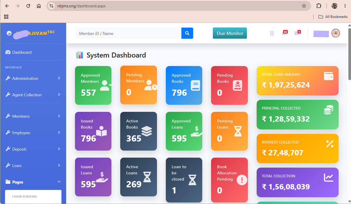Image resolution: width=351 pixels, height=204 pixels.
Task: Click the Deposit wrench icon
Action: (8, 149)
